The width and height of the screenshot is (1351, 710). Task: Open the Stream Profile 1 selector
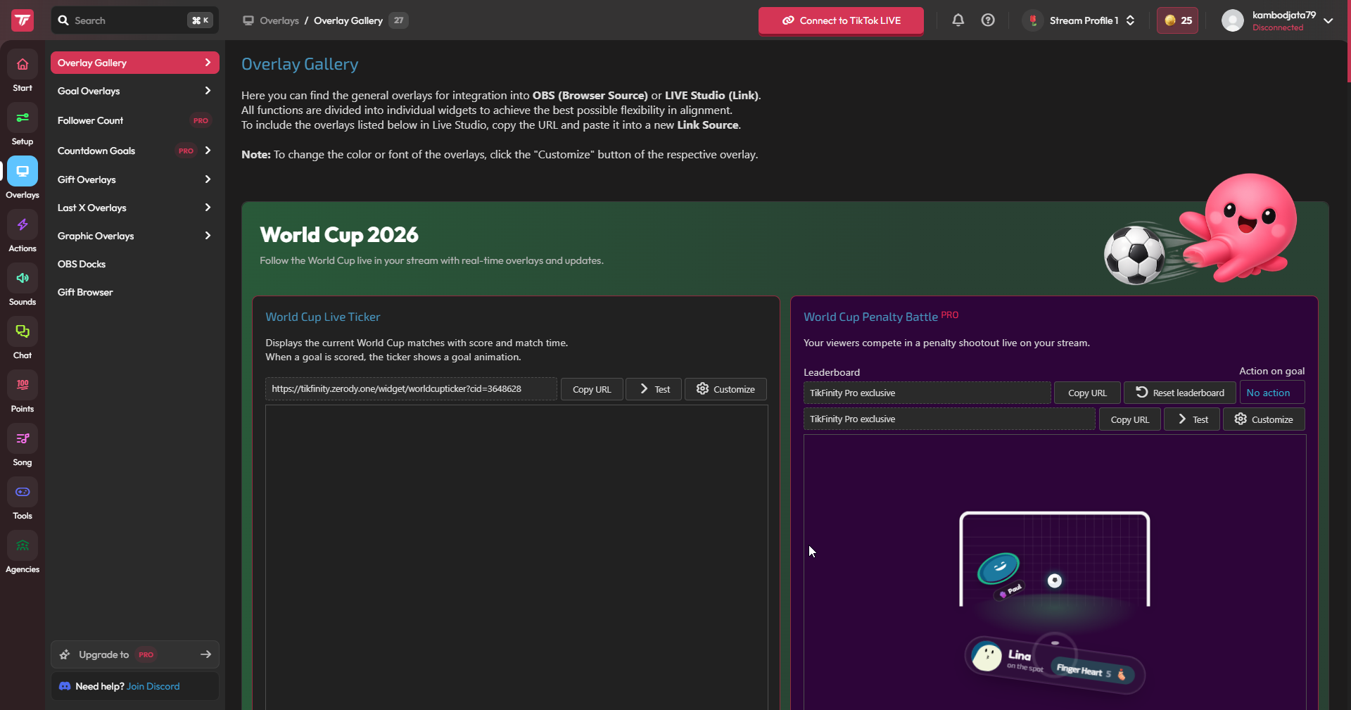tap(1081, 20)
